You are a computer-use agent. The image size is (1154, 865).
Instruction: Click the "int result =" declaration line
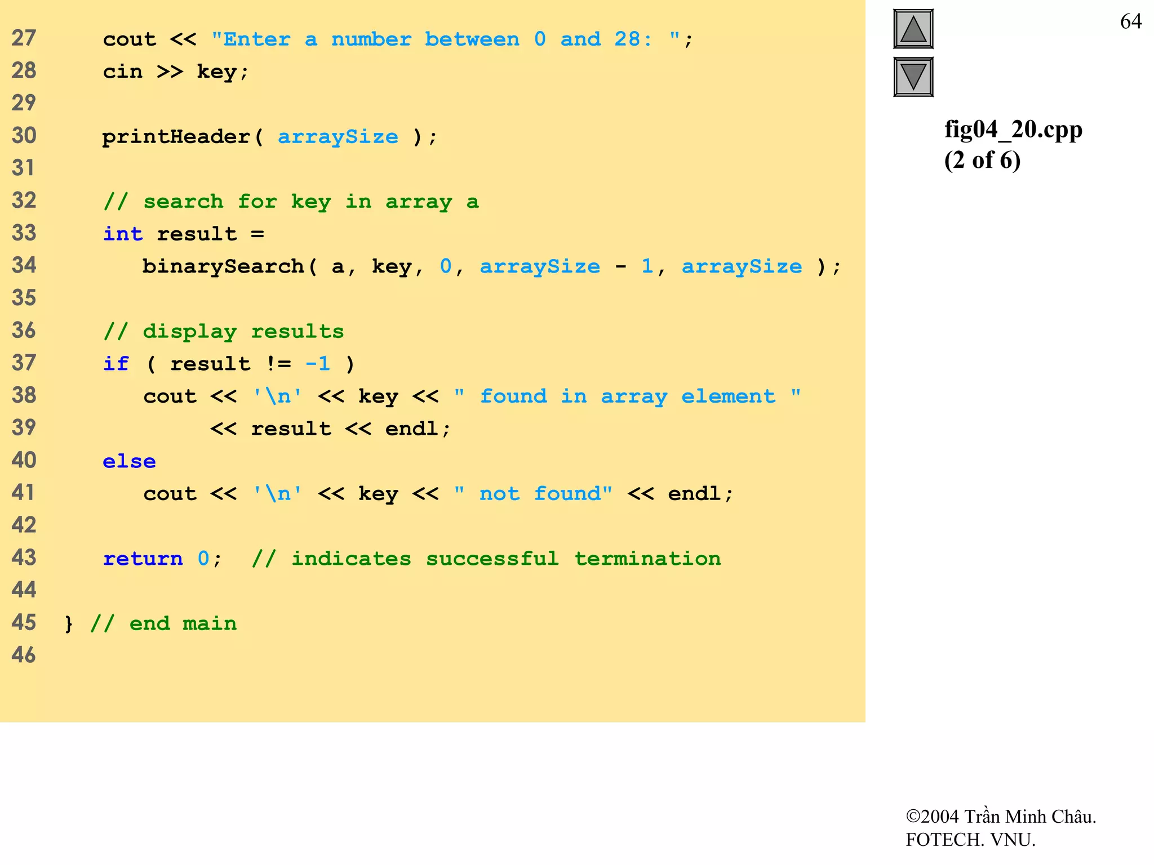(184, 234)
